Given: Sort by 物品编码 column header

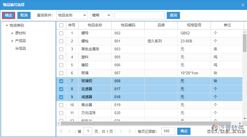Looking at the screenshot, I should 128,25.
